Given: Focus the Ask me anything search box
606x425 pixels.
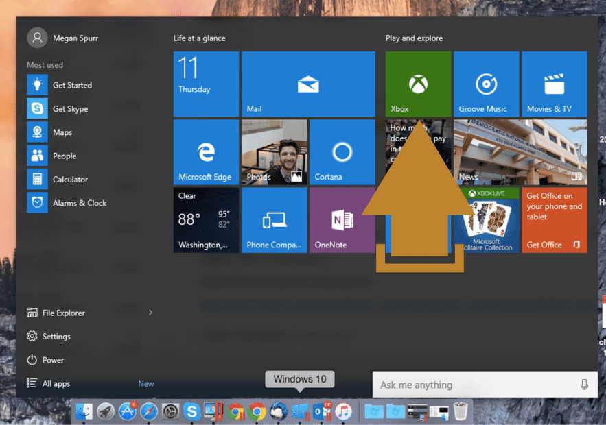Looking at the screenshot, I should point(485,385).
